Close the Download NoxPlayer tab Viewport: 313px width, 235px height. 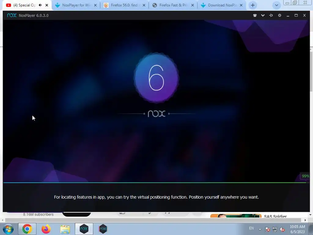point(241,5)
